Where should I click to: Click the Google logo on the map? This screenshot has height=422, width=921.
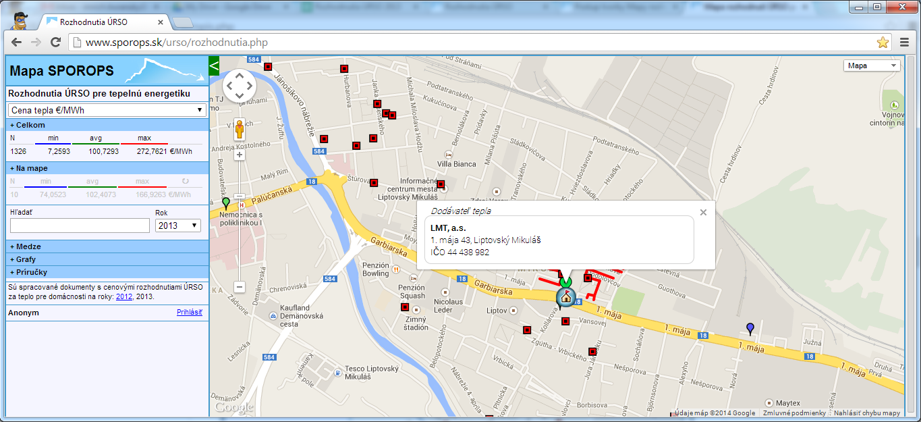pos(233,408)
